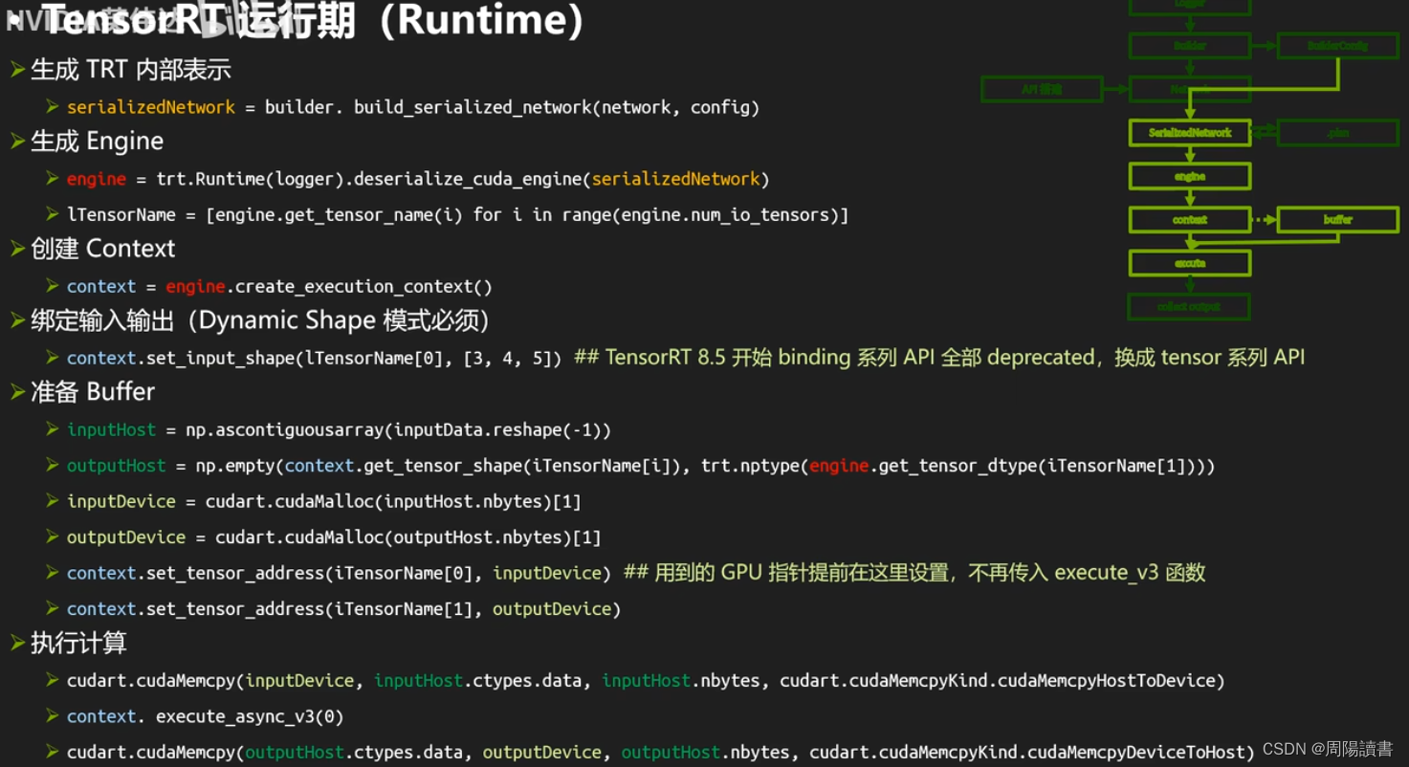Select the heading "绑定输入输出 (Dynamic Shape 模式必须)"

(260, 320)
